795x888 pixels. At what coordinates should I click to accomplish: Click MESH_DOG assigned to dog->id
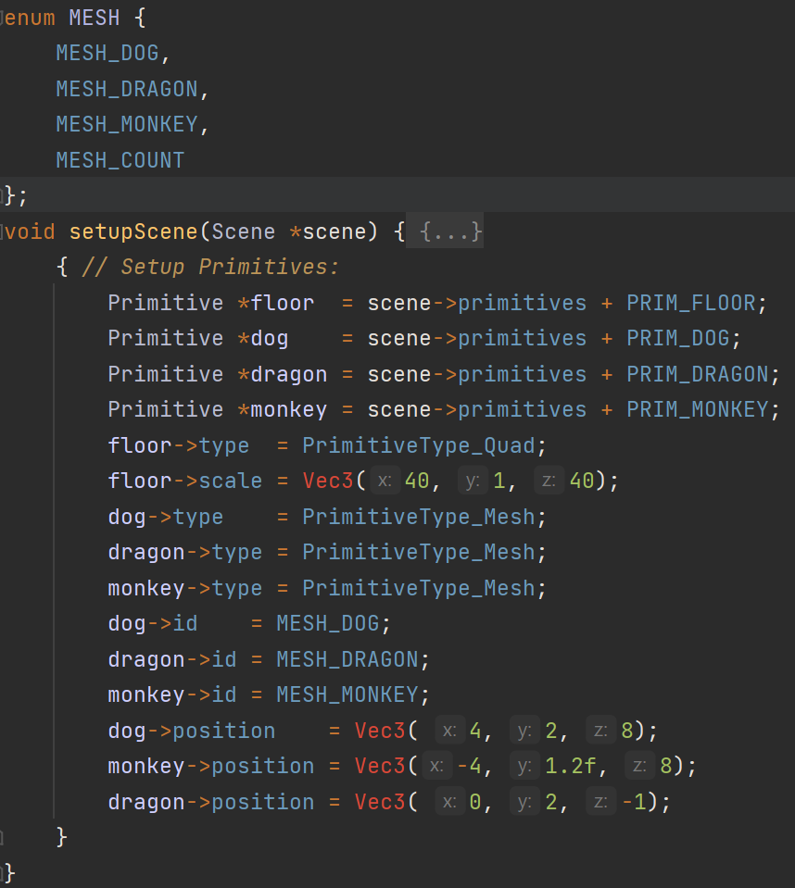click(x=327, y=623)
